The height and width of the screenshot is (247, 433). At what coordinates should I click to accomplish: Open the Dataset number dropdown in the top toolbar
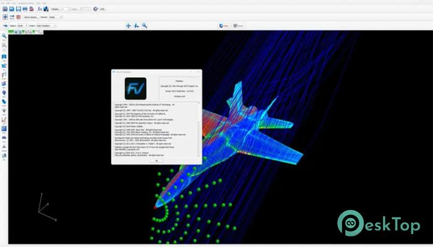[65, 9]
